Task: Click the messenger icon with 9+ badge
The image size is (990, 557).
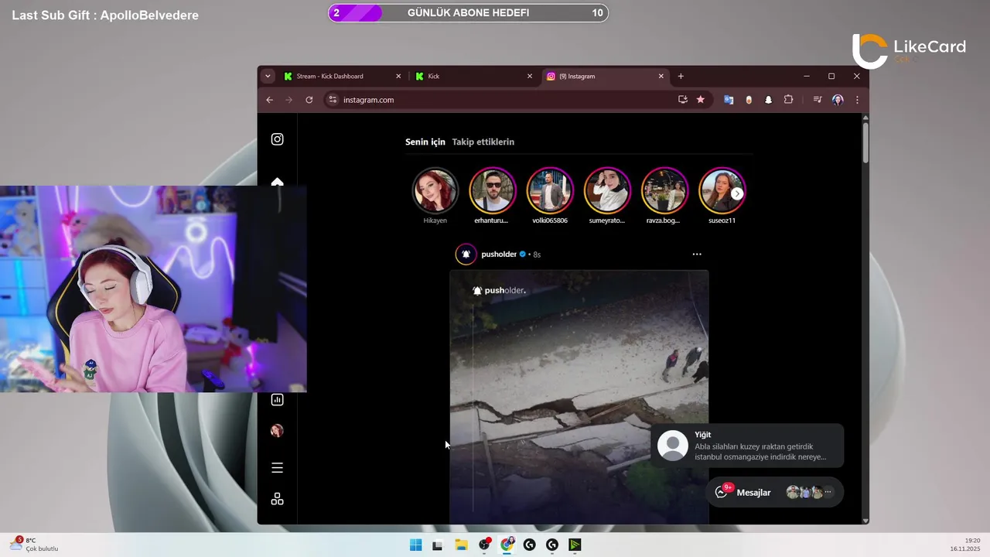Action: click(x=722, y=492)
